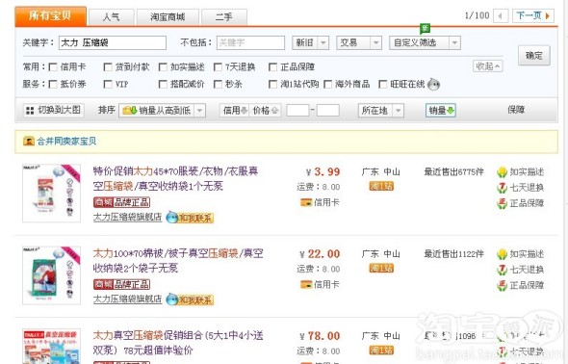Viewport: 568px width, 364px height.
Task: Tick the 信用卡 checkbox
Action: click(53, 67)
